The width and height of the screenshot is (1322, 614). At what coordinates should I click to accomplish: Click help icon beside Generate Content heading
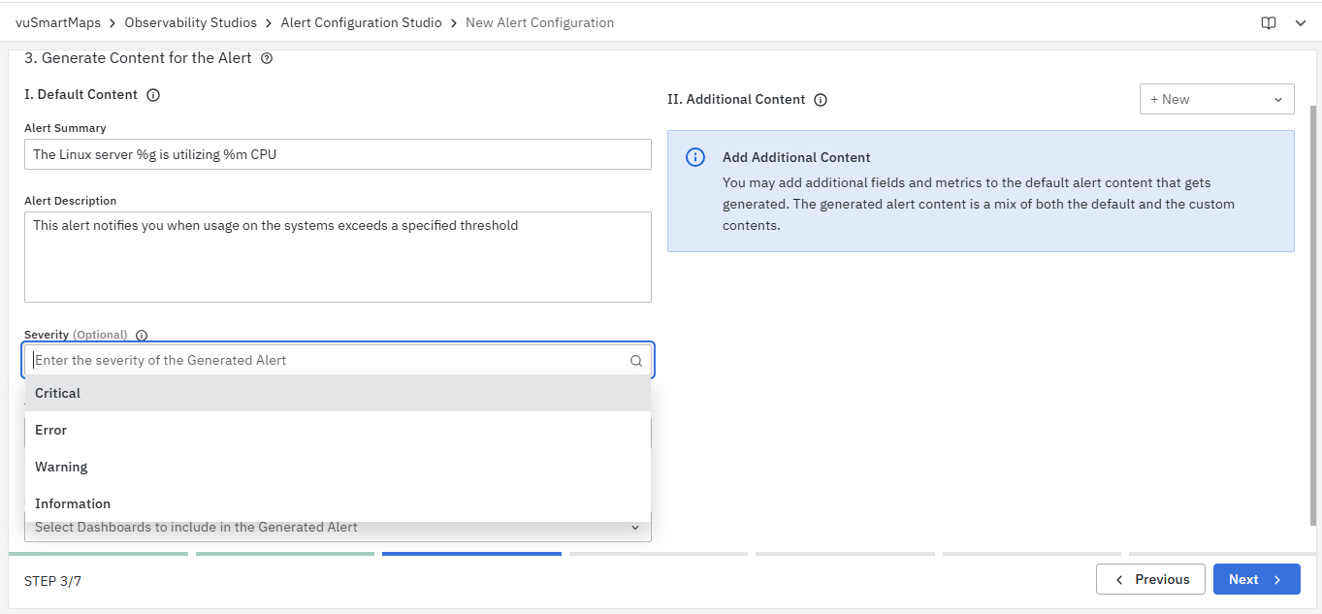pyautogui.click(x=267, y=58)
